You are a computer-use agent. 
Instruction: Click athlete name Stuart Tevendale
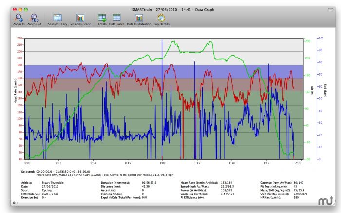[x=53, y=183]
